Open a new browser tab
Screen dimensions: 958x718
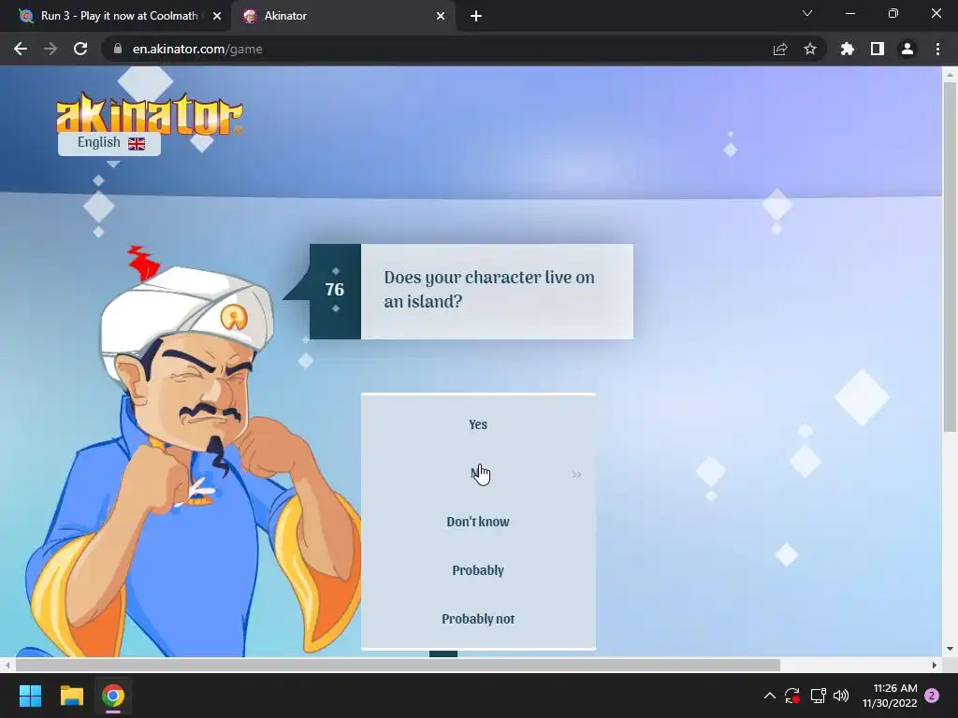[x=476, y=16]
